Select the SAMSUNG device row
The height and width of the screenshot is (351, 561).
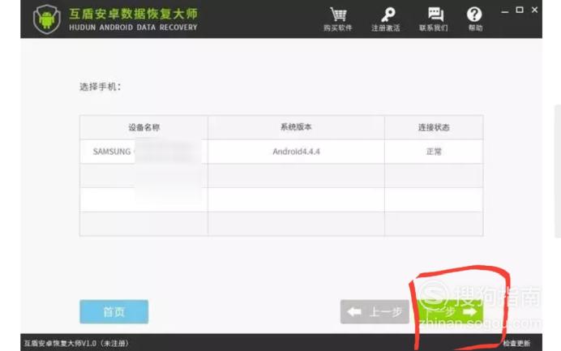coord(281,152)
